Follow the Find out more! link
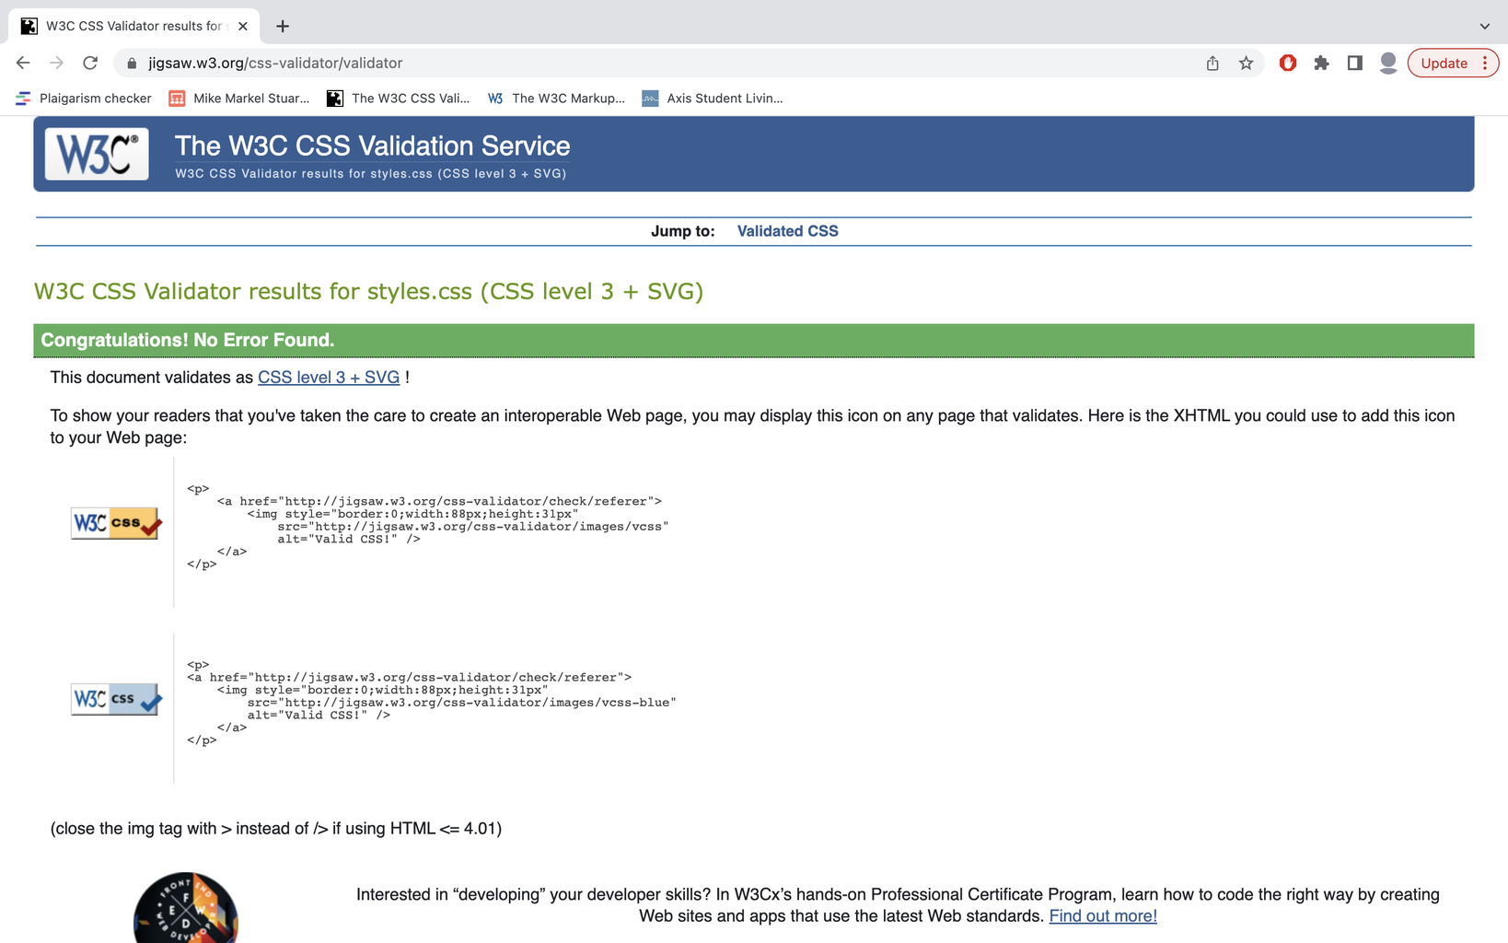 click(x=1103, y=916)
